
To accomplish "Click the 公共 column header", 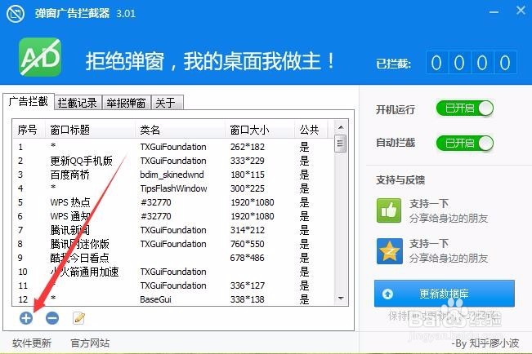I will click(x=311, y=130).
